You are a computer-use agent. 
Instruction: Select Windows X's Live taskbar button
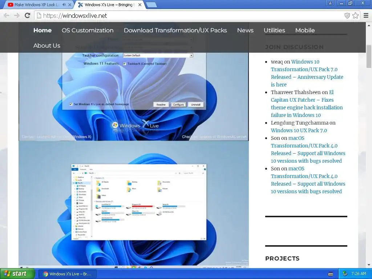point(67,274)
